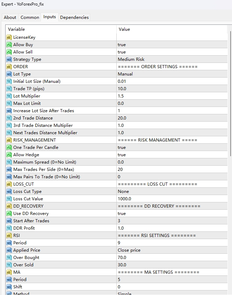Edit the Max Lot Limit value 0.0
The height and width of the screenshot is (295, 232).
[172, 103]
